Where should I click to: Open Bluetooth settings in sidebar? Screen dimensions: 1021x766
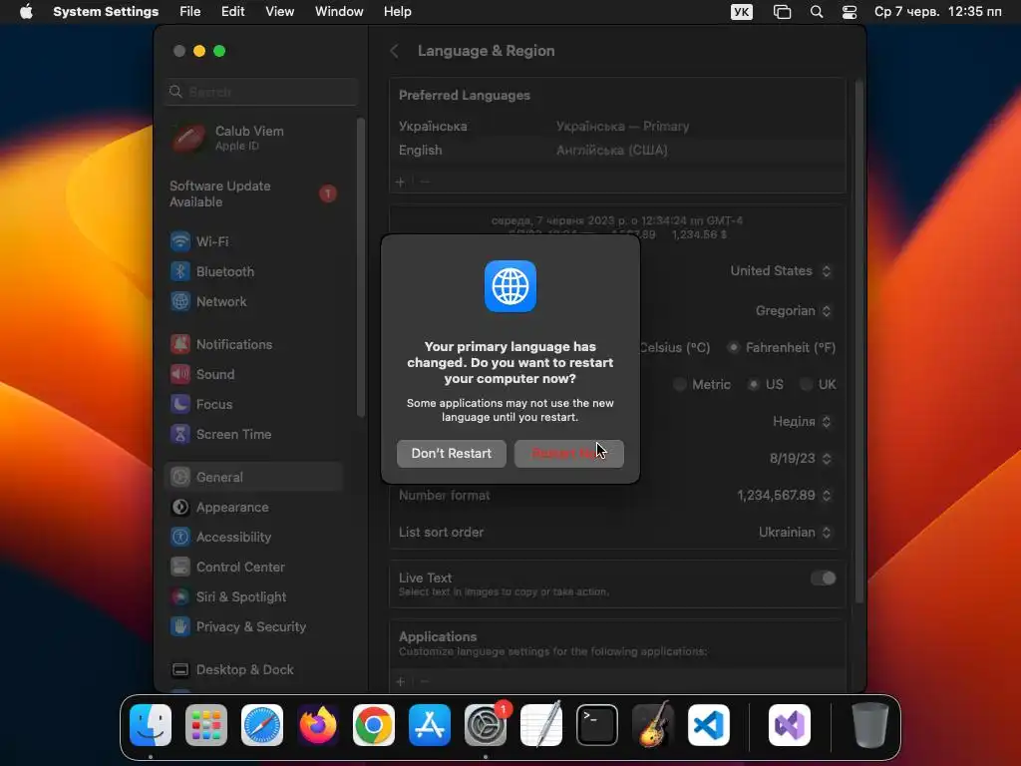coord(254,271)
